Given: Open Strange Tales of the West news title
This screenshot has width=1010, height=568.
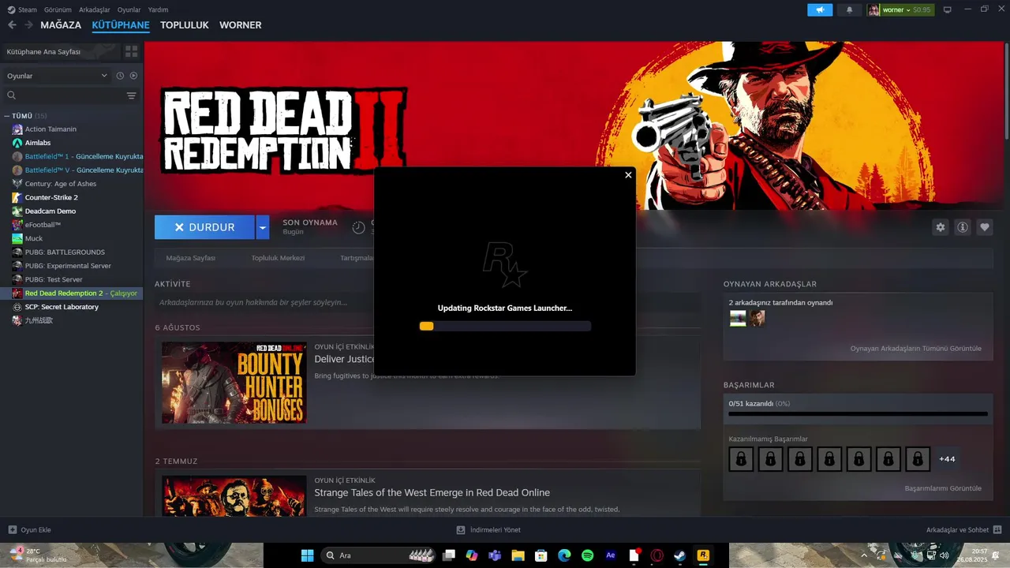Looking at the screenshot, I should [x=432, y=493].
